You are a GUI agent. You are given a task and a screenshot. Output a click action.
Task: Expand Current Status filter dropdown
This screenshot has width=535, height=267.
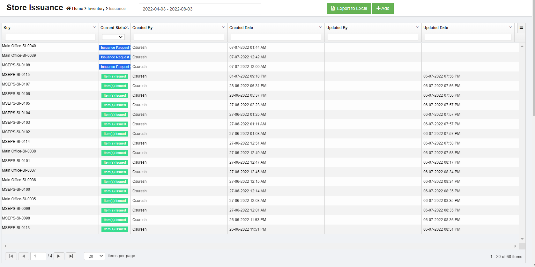(113, 37)
